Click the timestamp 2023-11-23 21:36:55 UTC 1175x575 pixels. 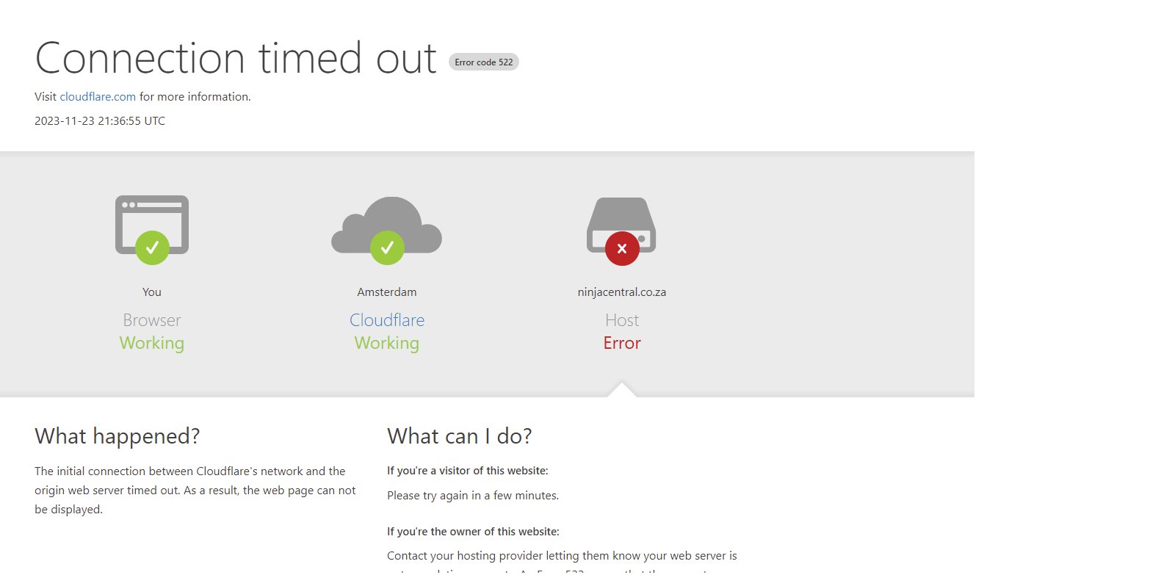100,121
